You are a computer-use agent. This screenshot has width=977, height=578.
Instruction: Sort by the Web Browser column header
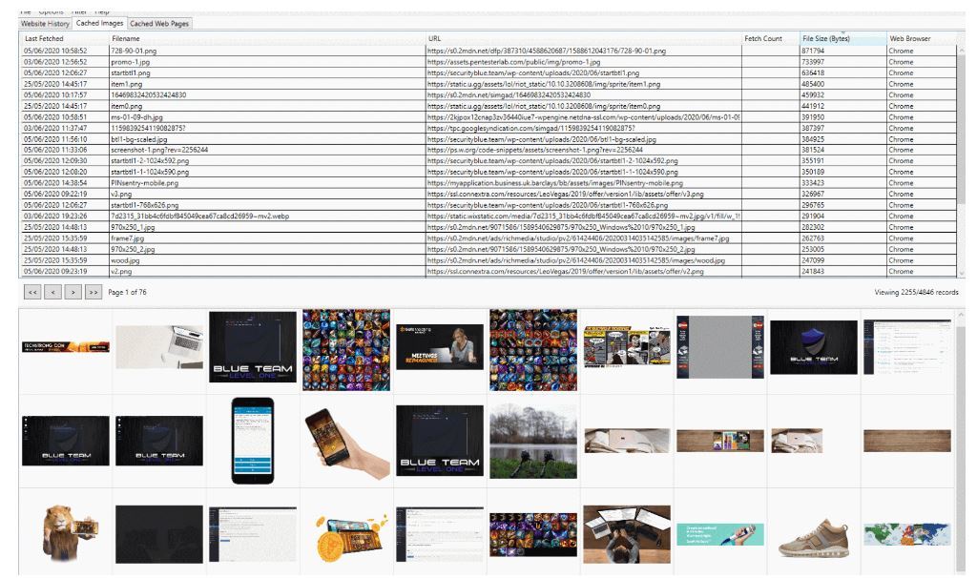click(921, 38)
